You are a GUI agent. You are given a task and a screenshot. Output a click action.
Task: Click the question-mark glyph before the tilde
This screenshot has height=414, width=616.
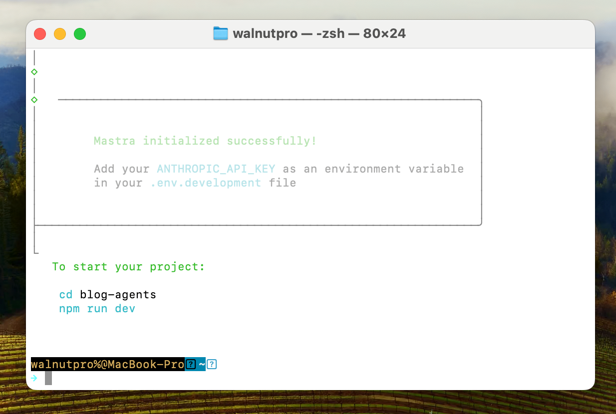191,365
